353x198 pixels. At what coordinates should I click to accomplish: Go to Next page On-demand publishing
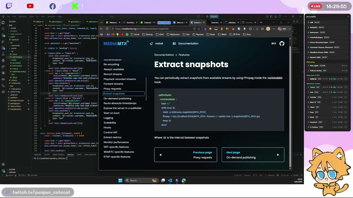coord(253,155)
